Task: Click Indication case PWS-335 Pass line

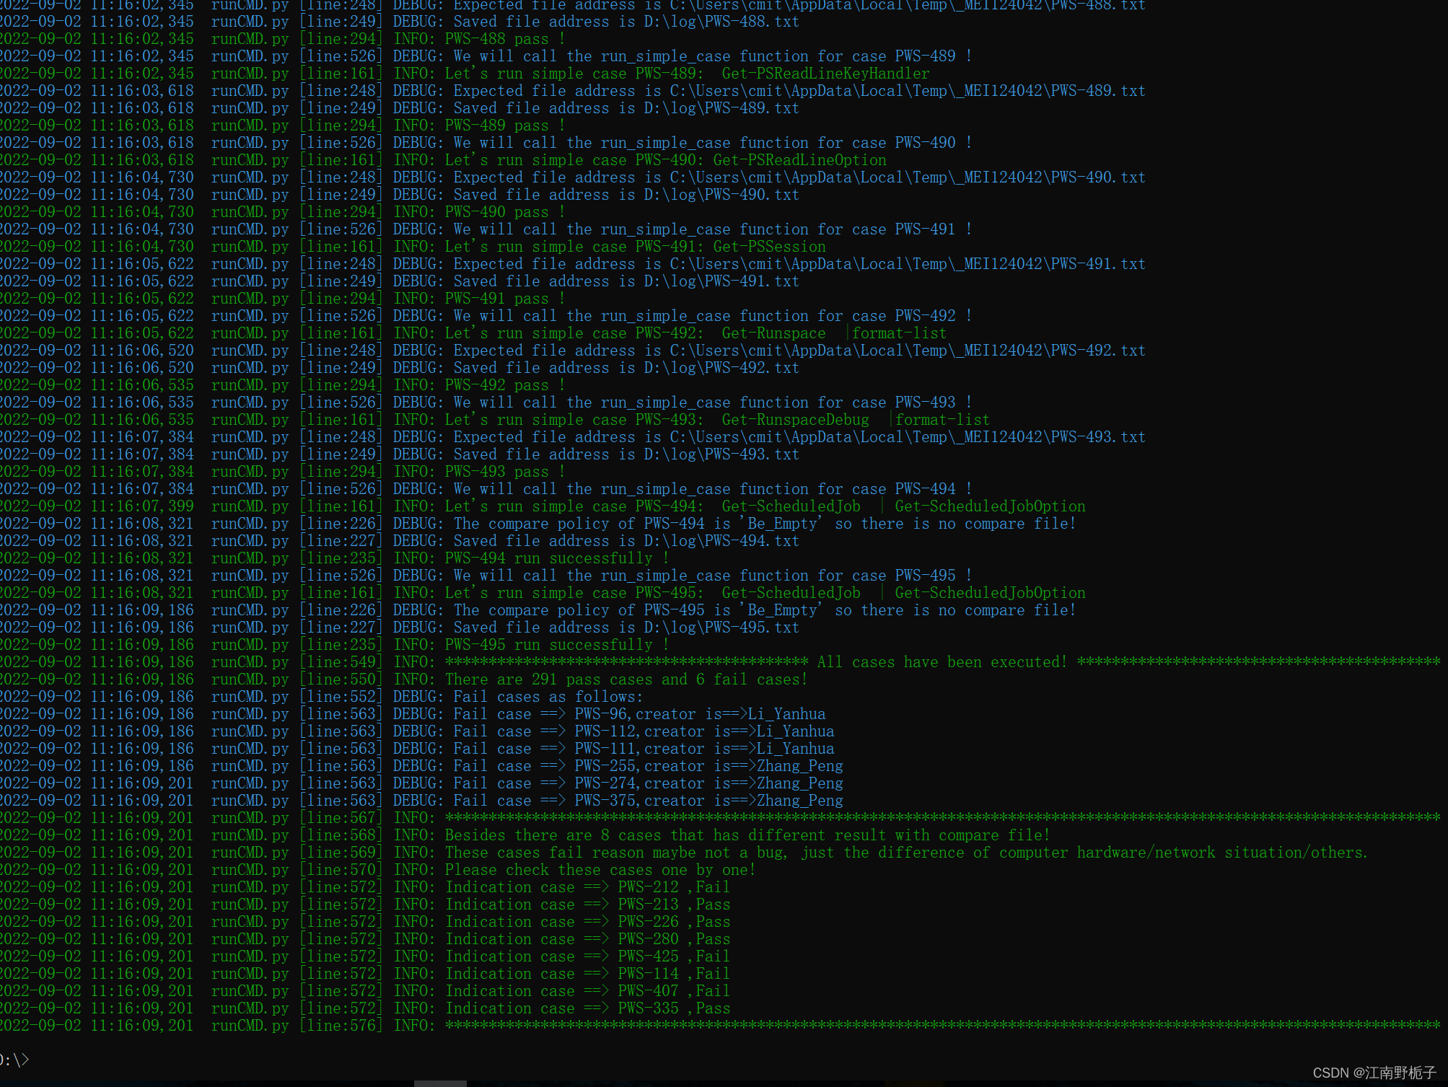Action: tap(587, 1008)
